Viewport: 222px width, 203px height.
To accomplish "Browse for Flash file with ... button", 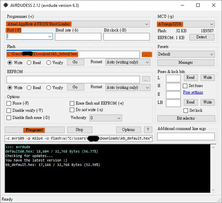I will 147,55.
